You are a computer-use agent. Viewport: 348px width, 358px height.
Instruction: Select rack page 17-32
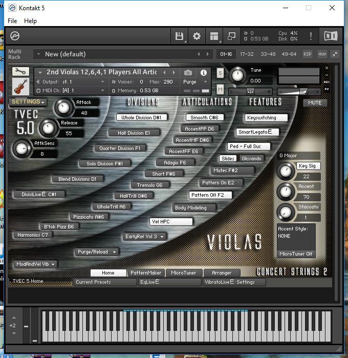point(247,54)
